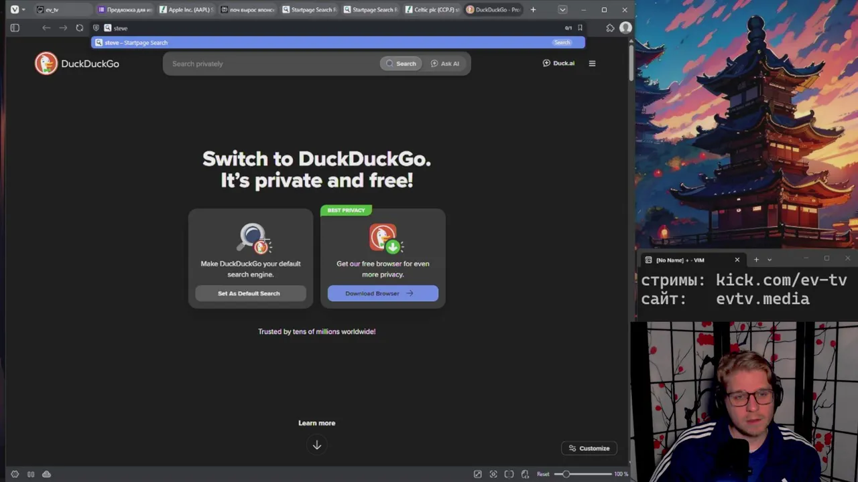Click Set As Default Search

(250, 293)
